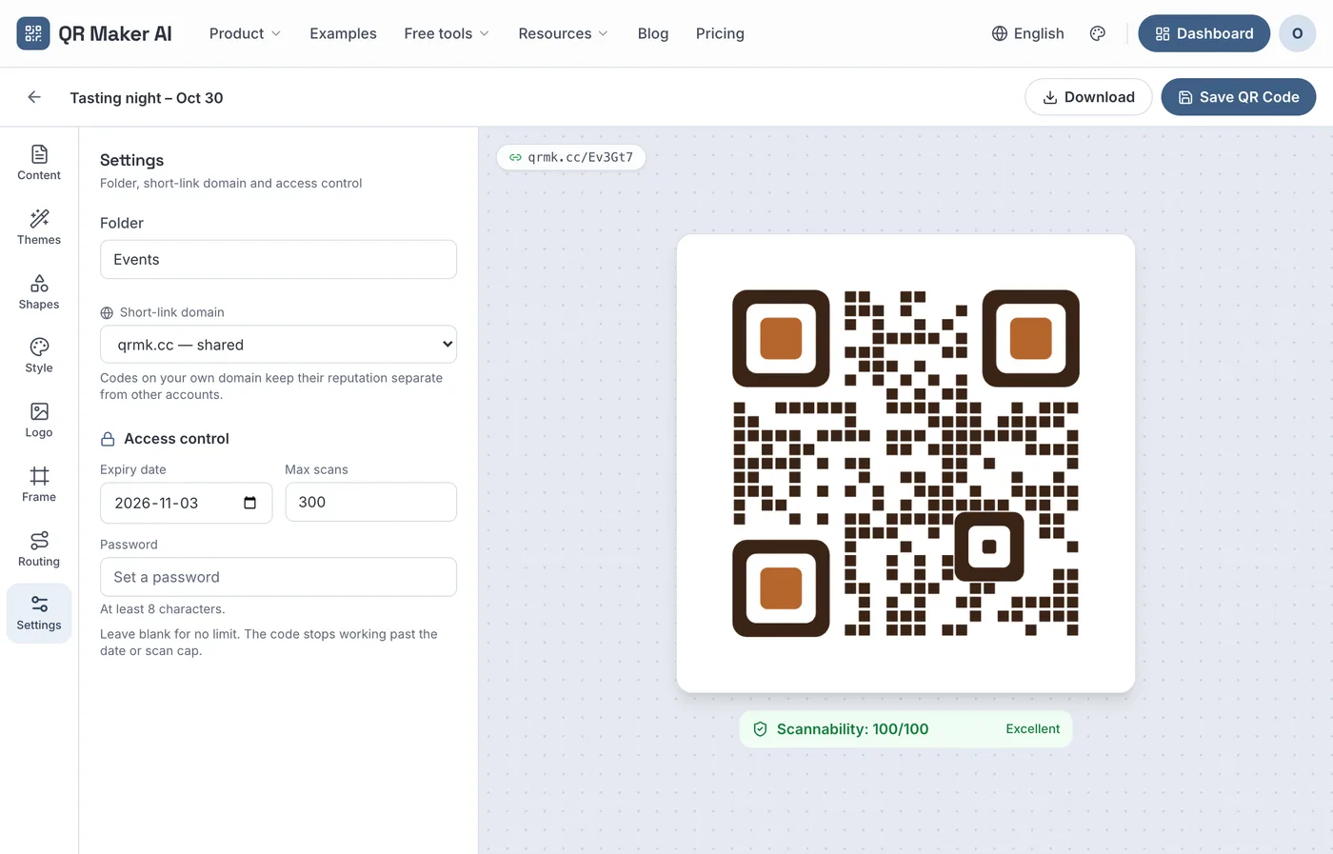Click the Scannability: 100/100 text

pyautogui.click(x=852, y=729)
